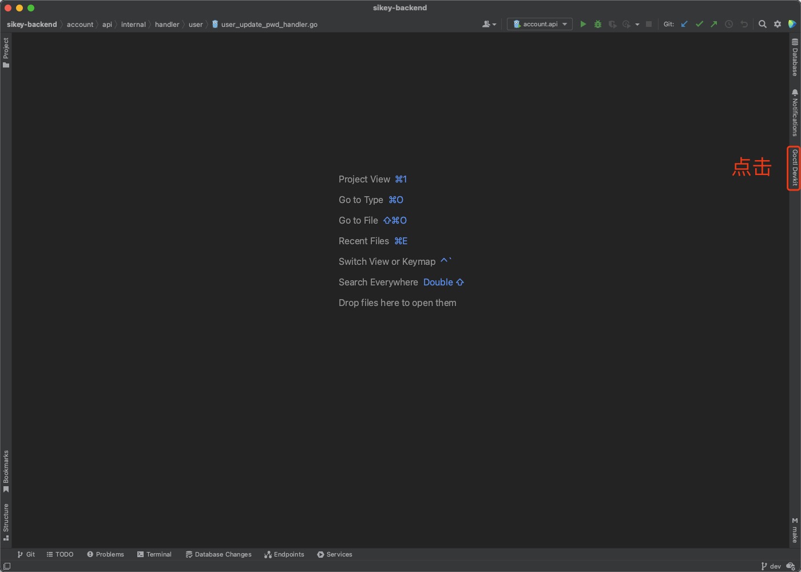Open account.api run configuration dropdown
Viewport: 801px width, 572px height.
(x=540, y=24)
